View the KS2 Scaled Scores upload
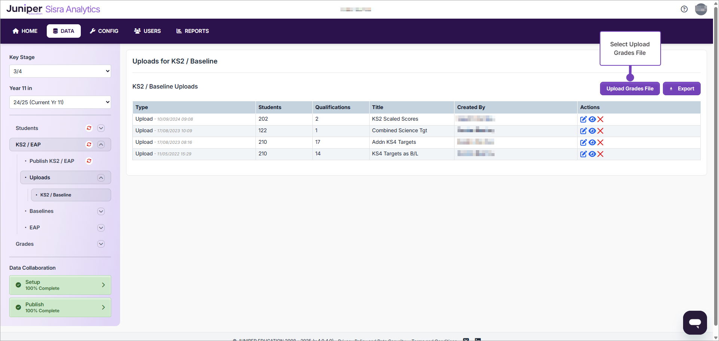The image size is (719, 341). (592, 119)
